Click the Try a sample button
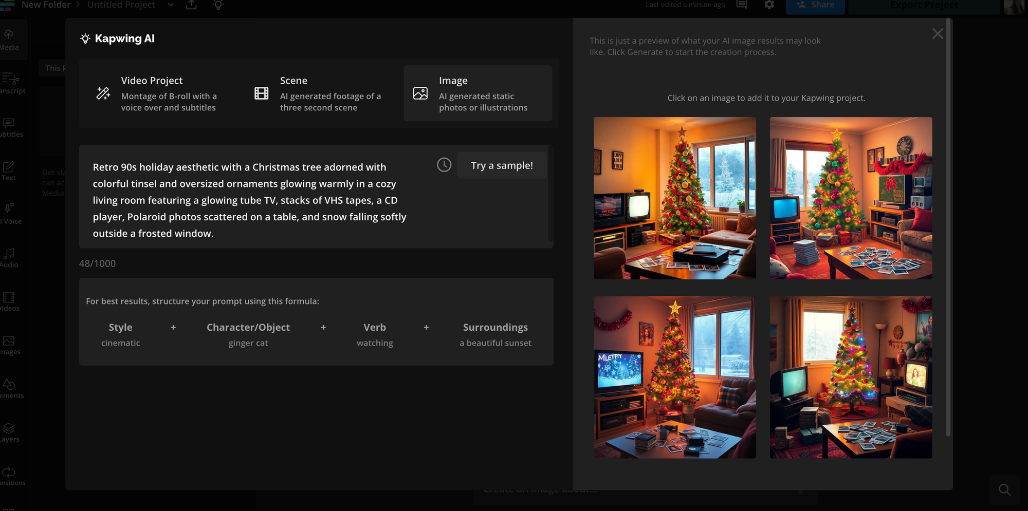 [501, 165]
